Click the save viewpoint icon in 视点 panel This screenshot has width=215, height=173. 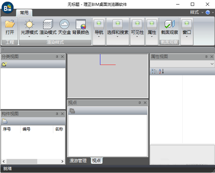click(72, 111)
